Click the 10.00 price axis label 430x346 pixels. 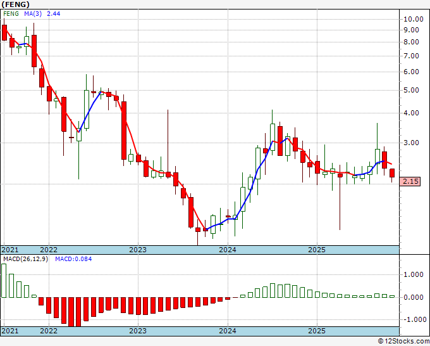point(414,19)
